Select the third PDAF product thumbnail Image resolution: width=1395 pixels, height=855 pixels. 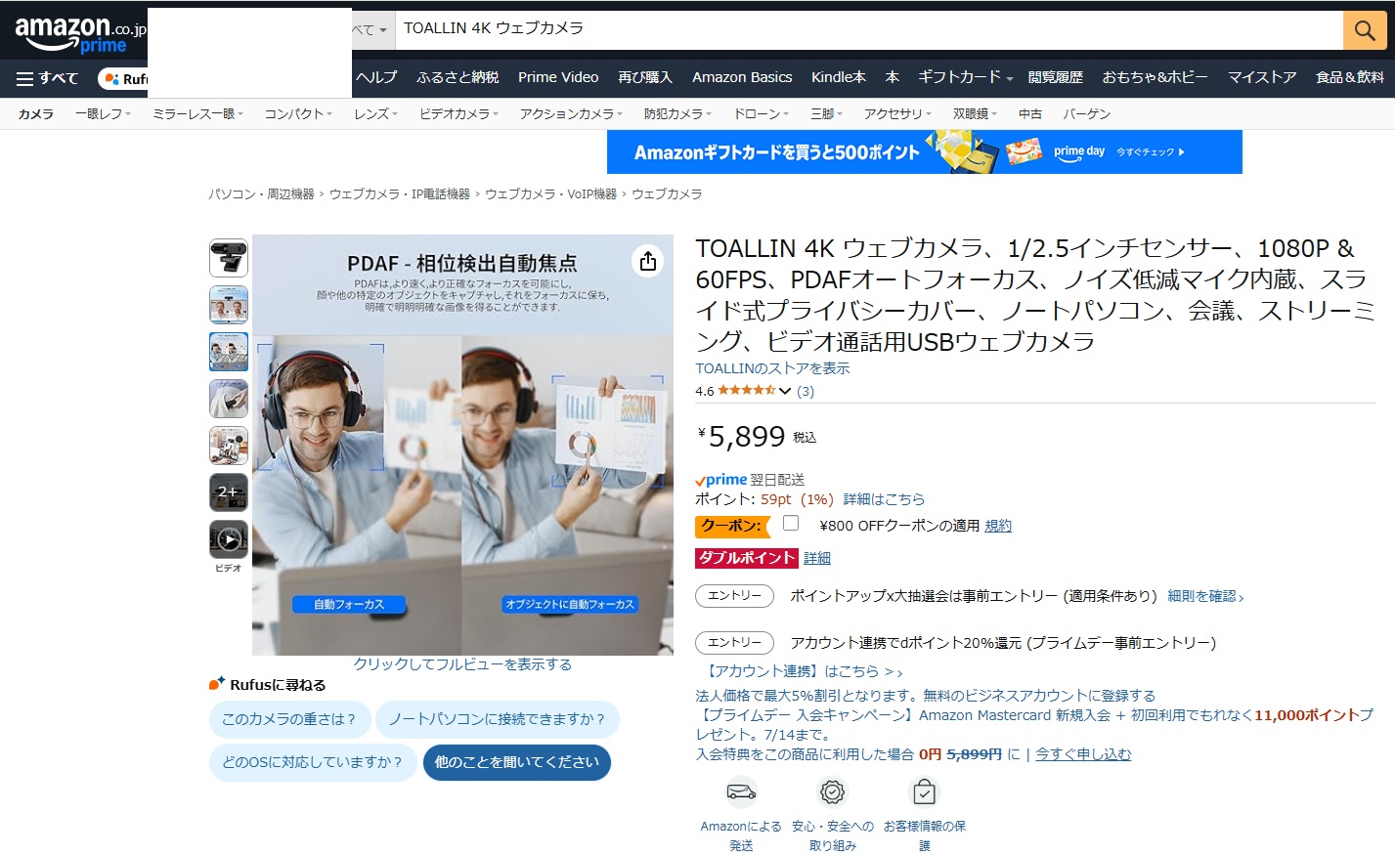[x=229, y=352]
